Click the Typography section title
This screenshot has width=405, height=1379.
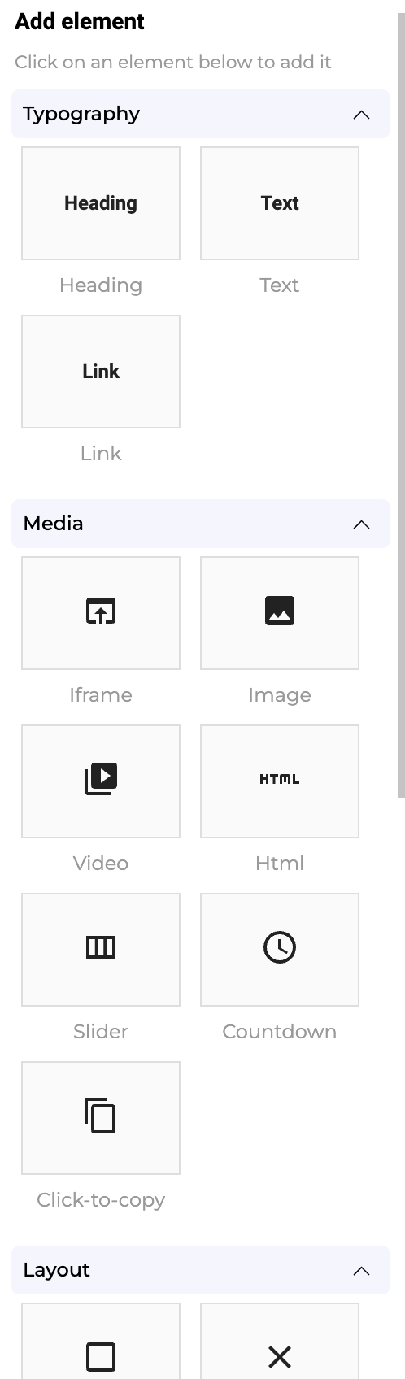(x=81, y=115)
